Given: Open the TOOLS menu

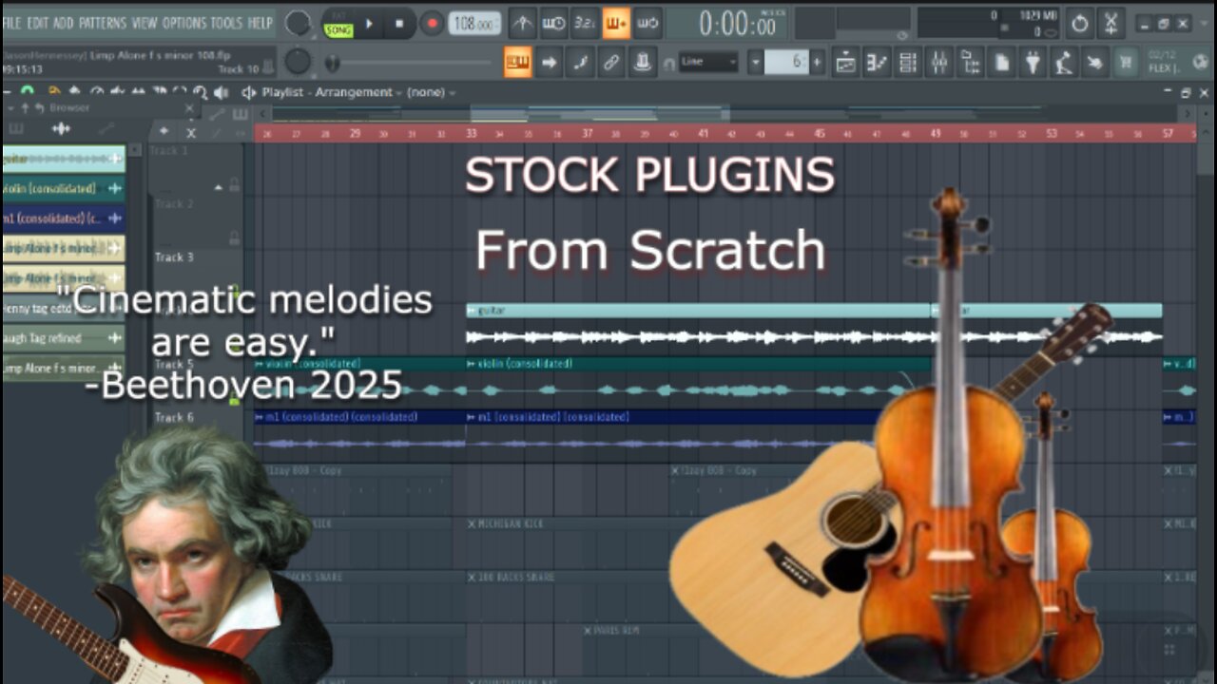Looking at the screenshot, I should click(x=226, y=22).
